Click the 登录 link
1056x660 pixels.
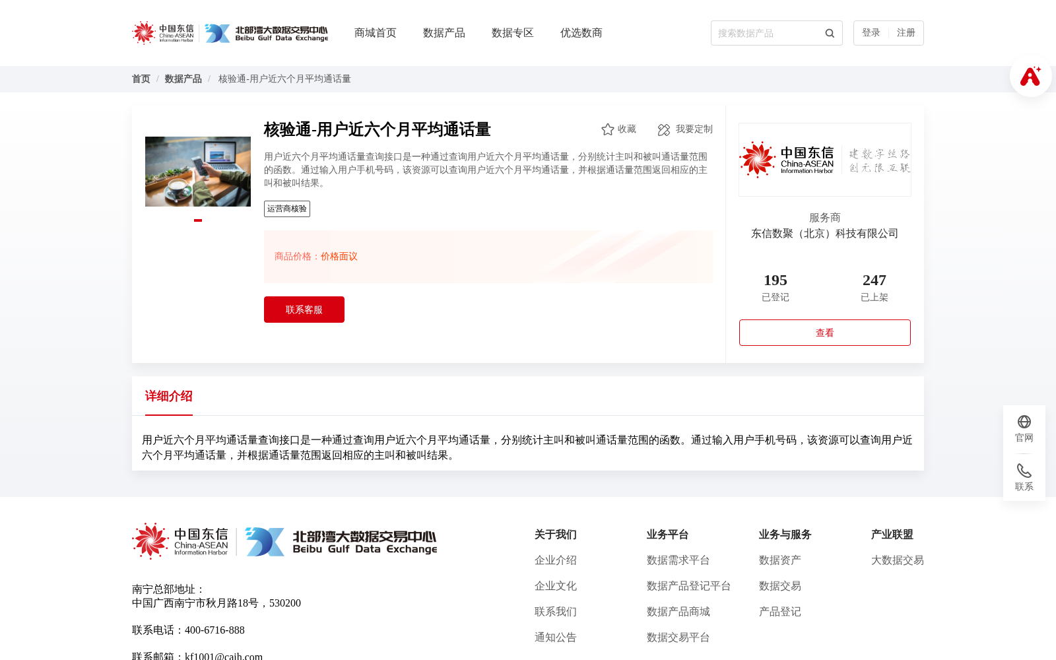[x=871, y=33]
